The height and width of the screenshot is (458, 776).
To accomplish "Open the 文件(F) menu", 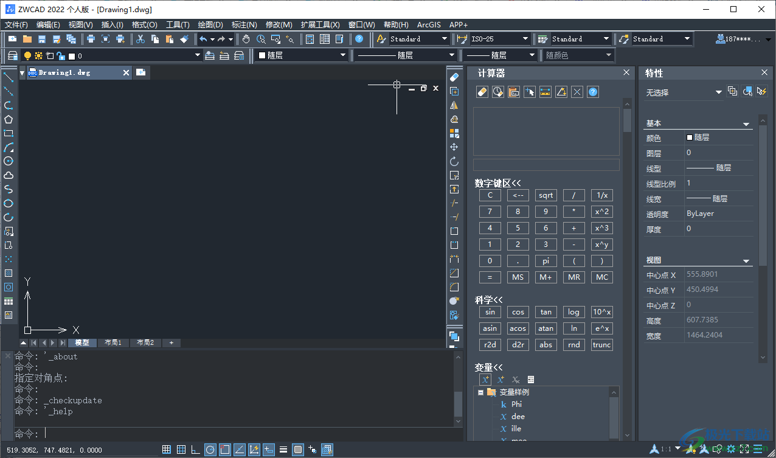I will pos(16,25).
